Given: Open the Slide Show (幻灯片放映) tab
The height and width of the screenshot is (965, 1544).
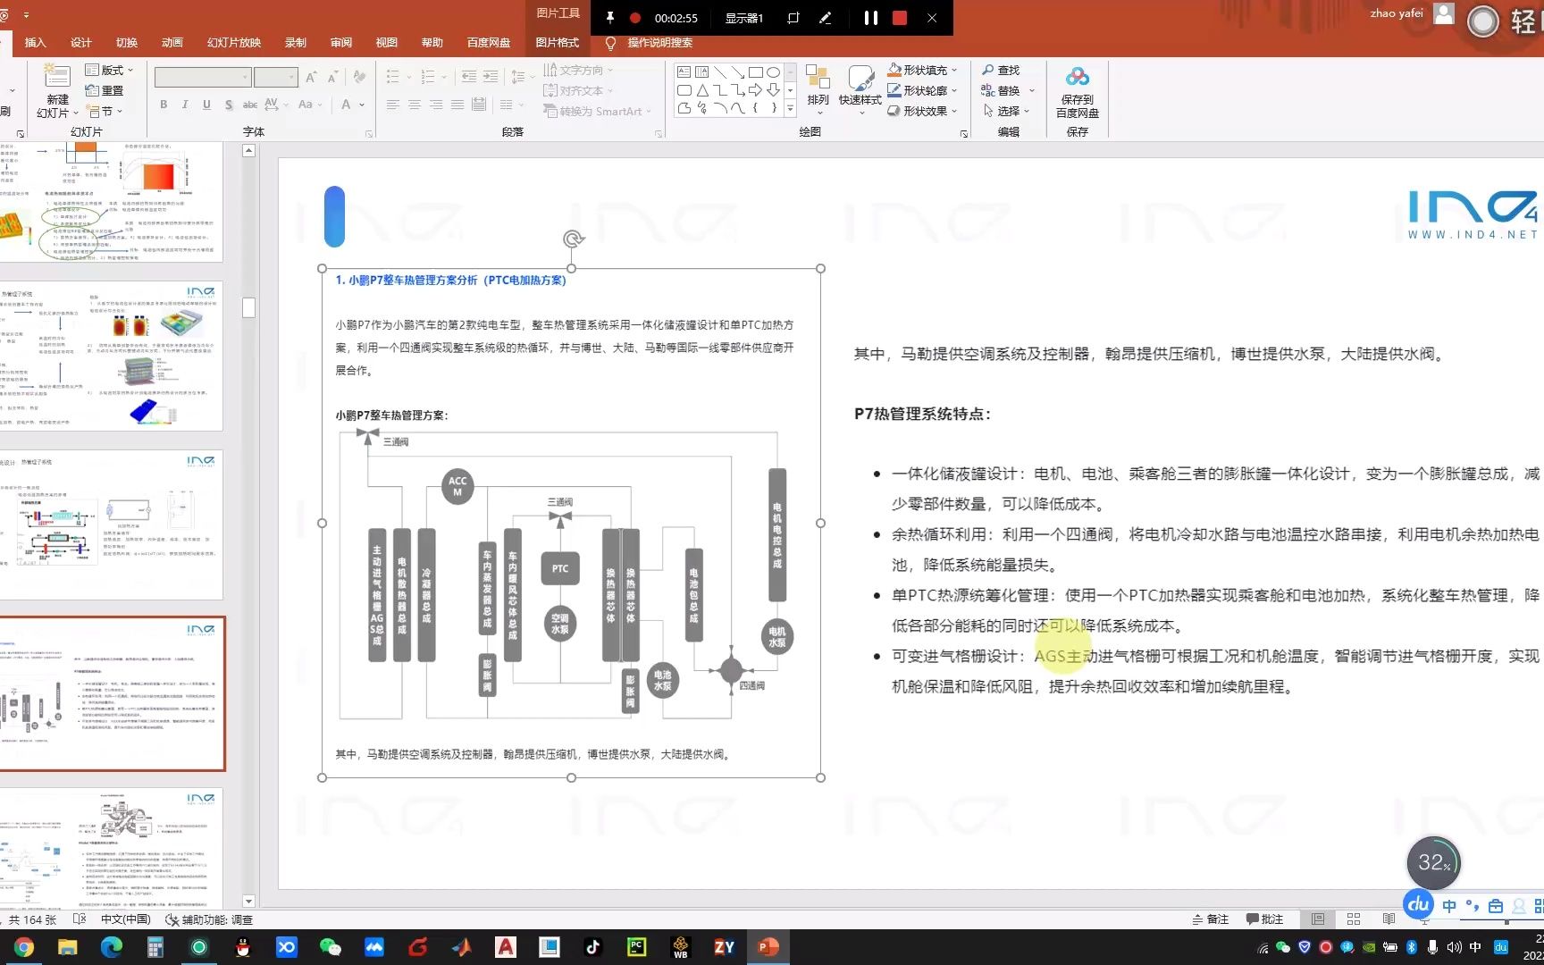Looking at the screenshot, I should coord(234,43).
